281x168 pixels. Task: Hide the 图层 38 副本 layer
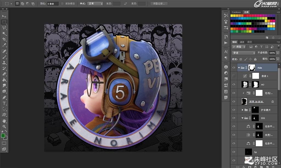click(234, 101)
